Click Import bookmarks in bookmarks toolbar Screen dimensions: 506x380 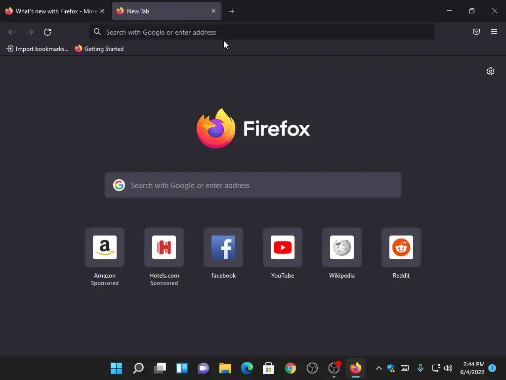click(38, 49)
